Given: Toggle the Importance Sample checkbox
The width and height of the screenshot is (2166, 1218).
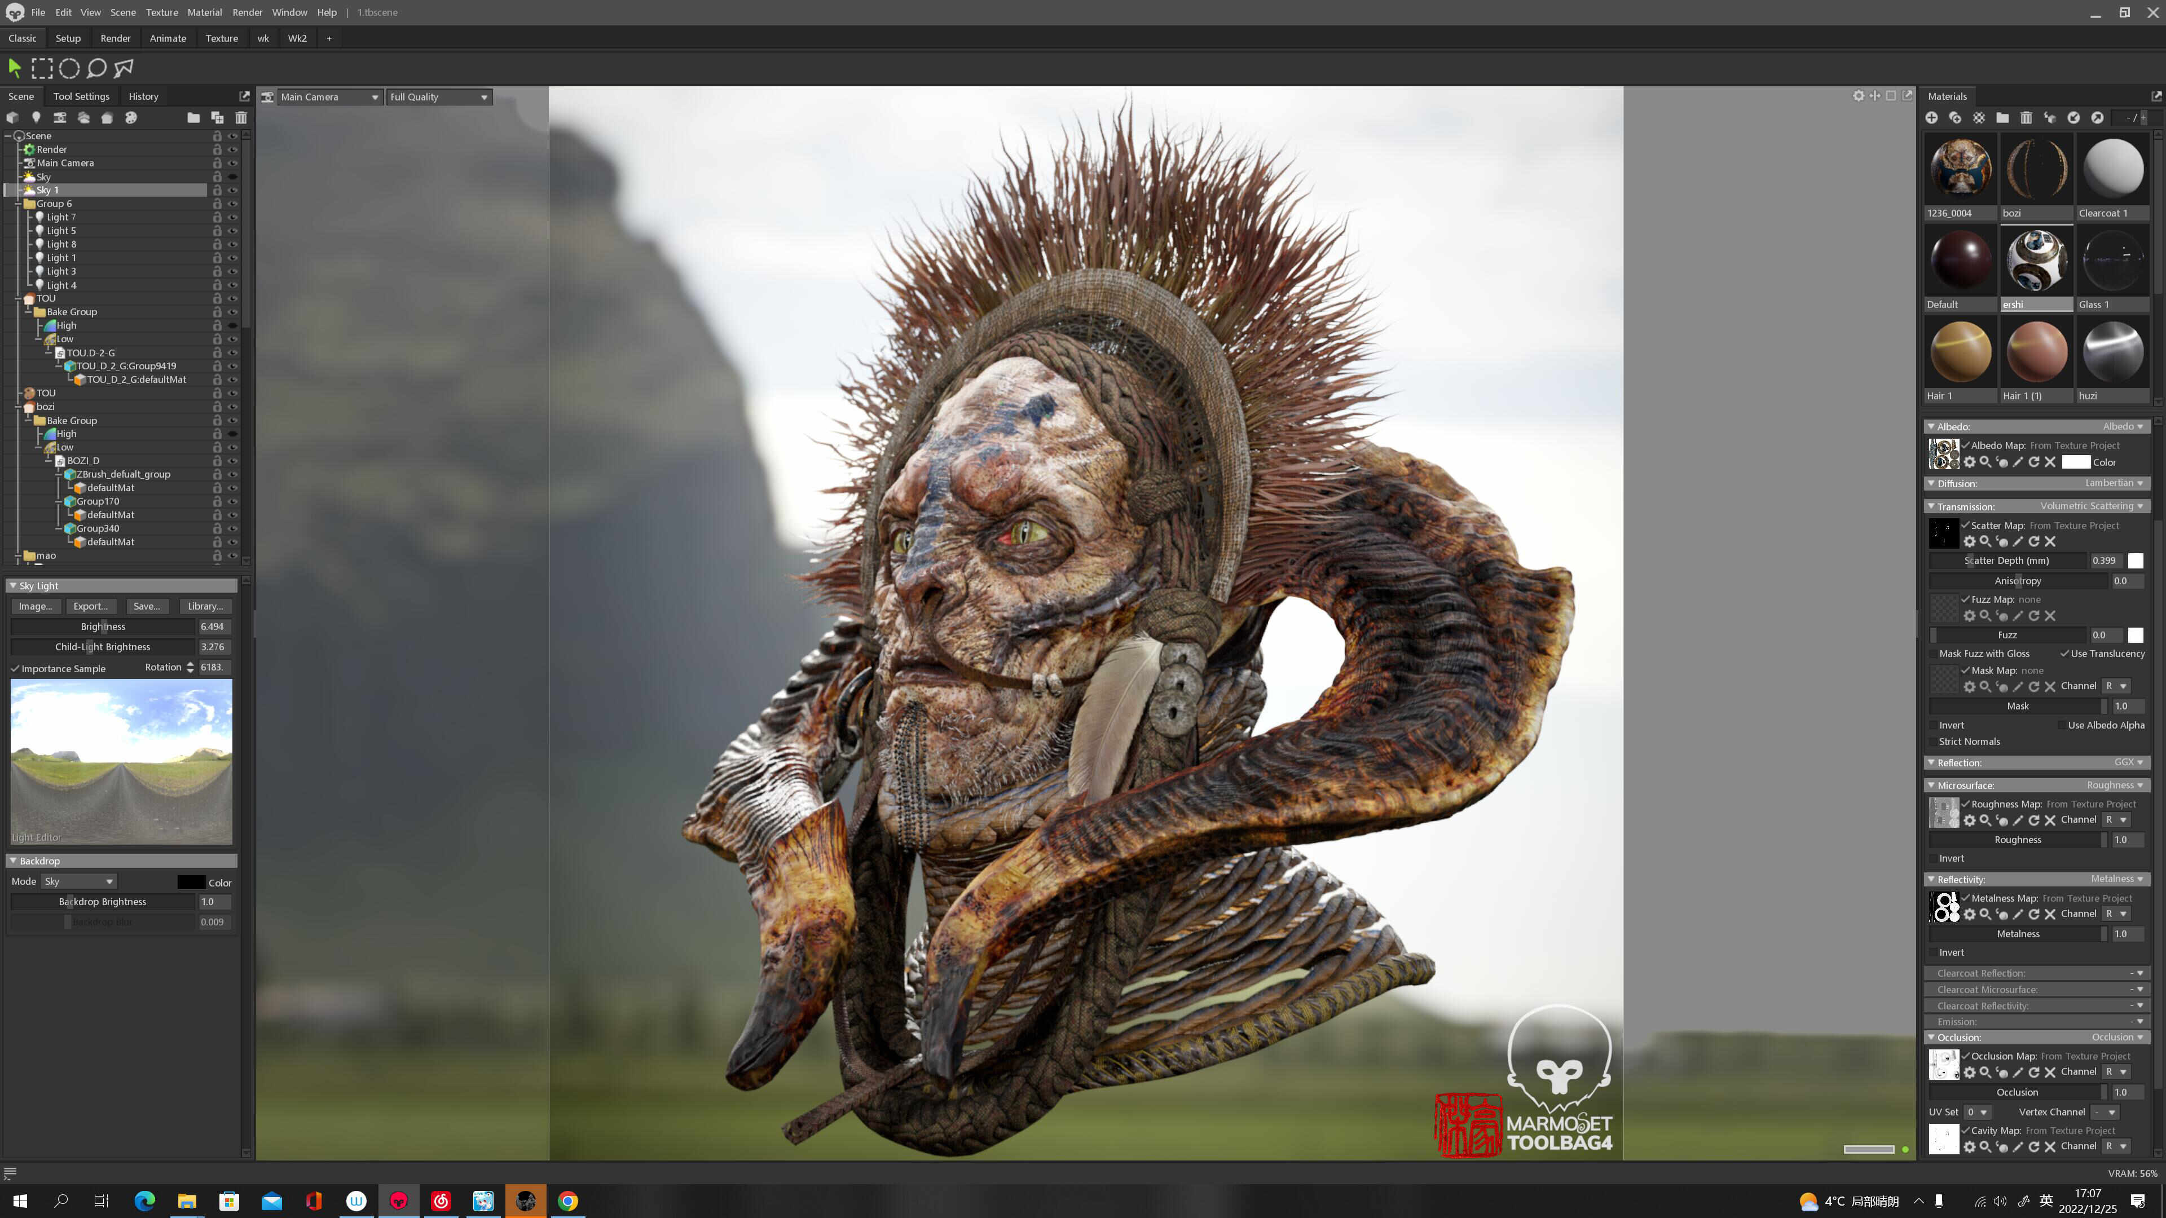Looking at the screenshot, I should coord(15,669).
